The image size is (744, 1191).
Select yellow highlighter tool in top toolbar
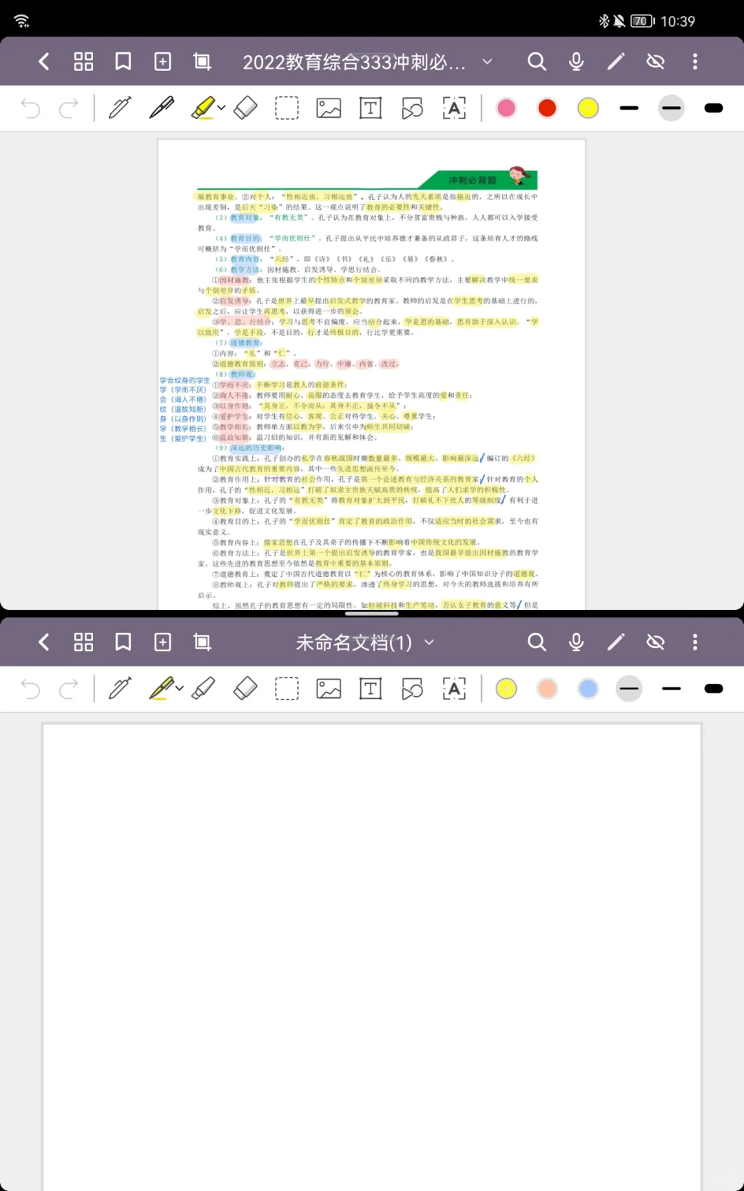pos(203,108)
